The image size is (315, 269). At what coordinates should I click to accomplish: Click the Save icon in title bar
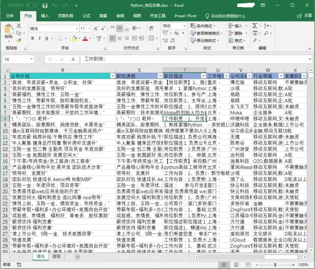[45, 6]
